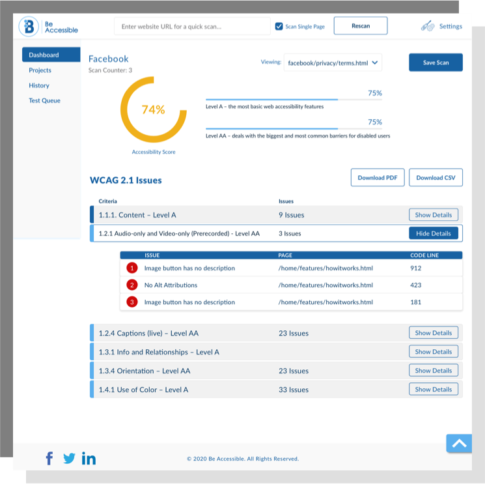Open Test Queue in sidebar
The width and height of the screenshot is (485, 484).
coord(44,100)
